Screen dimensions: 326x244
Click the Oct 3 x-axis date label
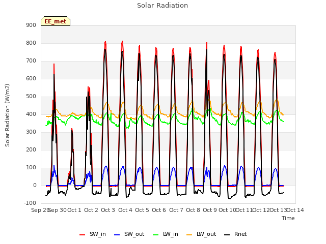point(108,210)
